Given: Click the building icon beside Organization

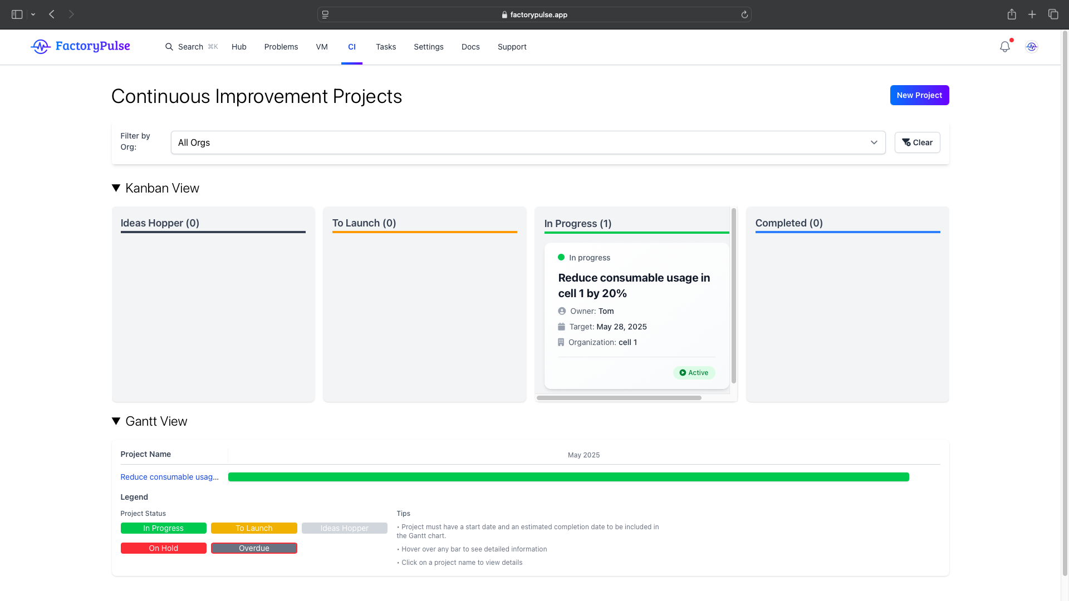Looking at the screenshot, I should (x=561, y=342).
